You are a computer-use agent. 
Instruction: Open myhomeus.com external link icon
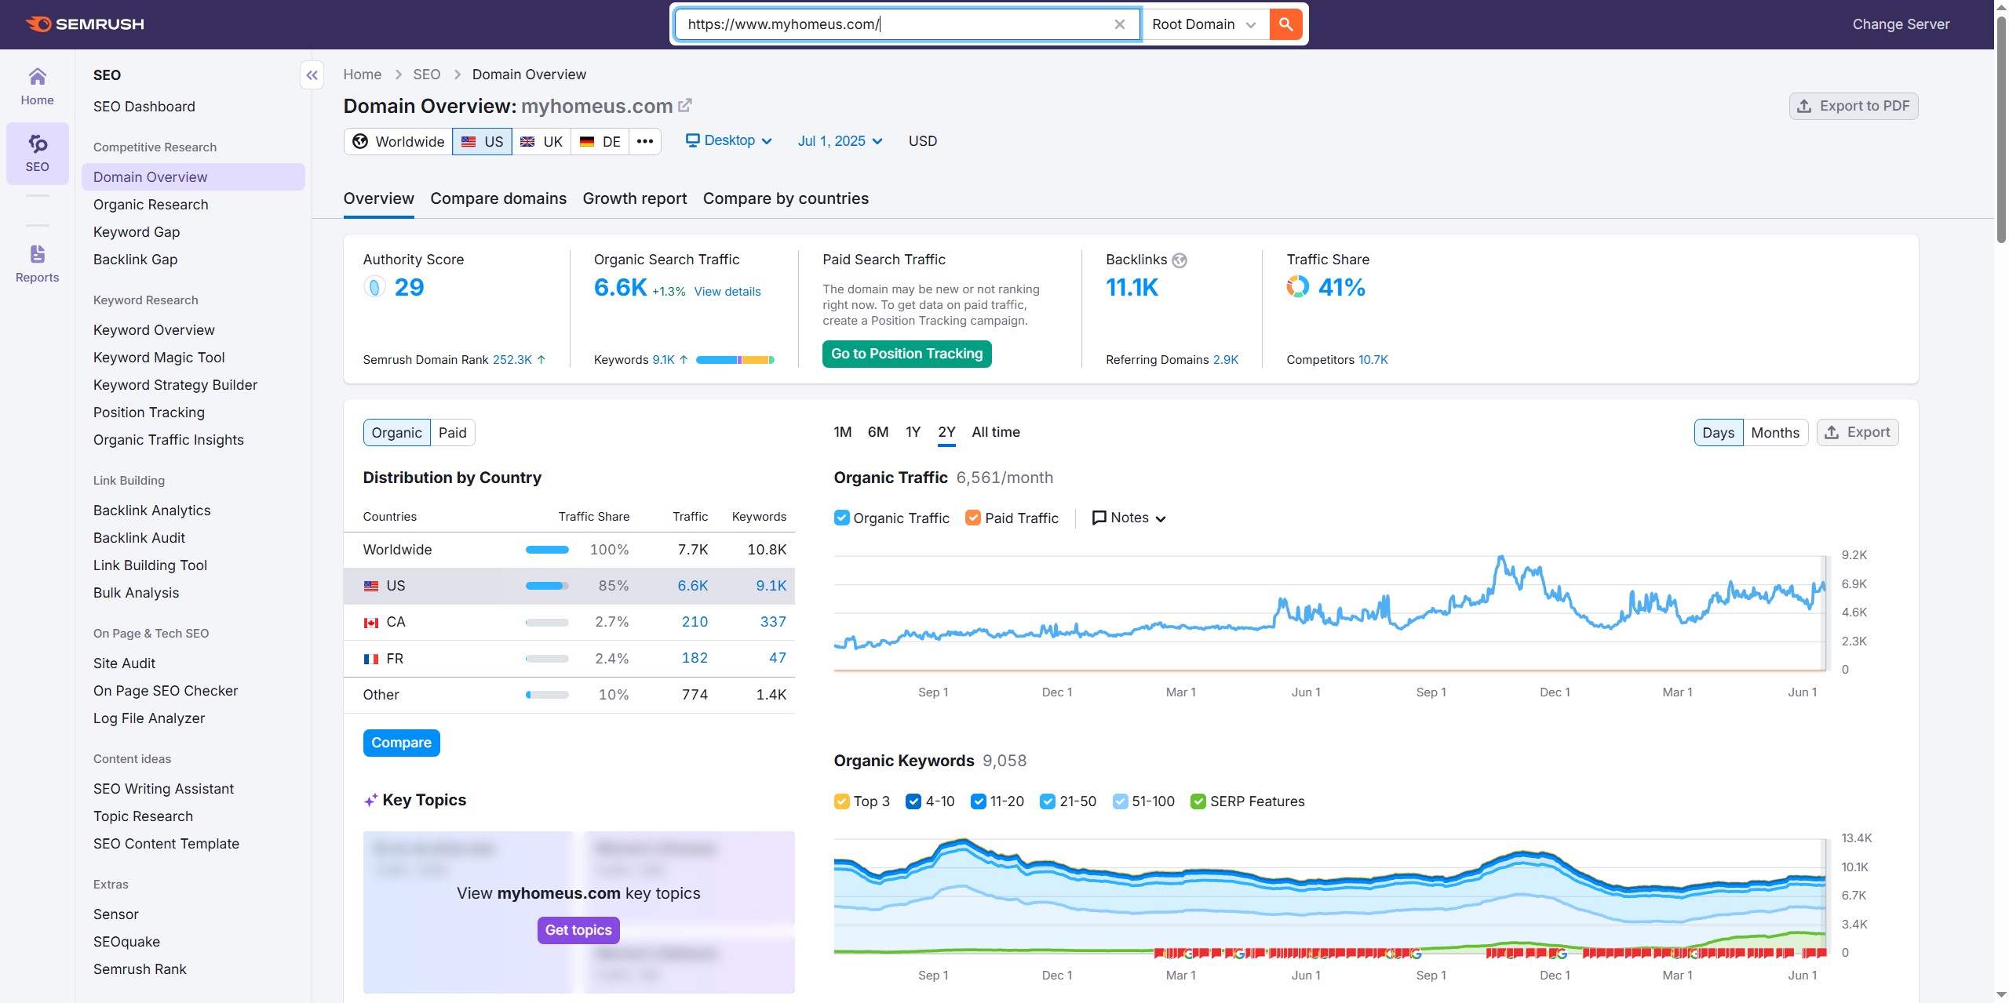(x=685, y=105)
